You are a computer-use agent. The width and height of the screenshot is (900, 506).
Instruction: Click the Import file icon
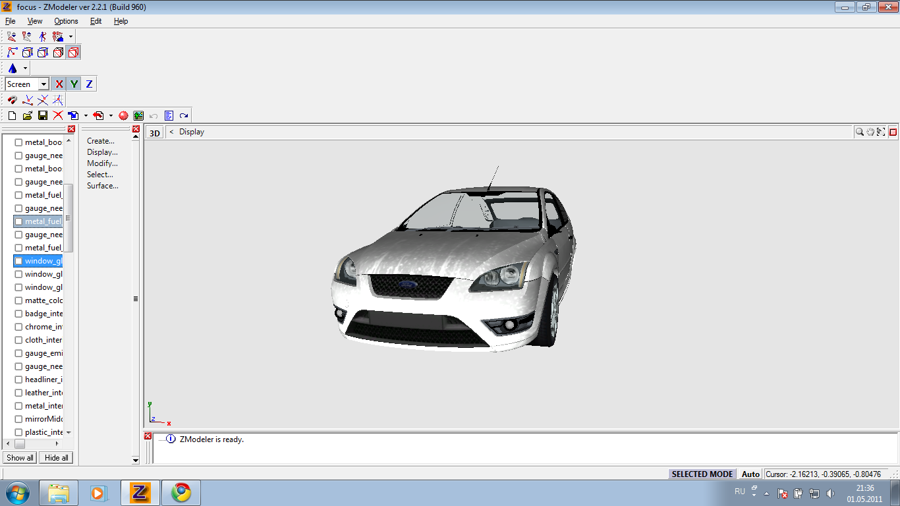click(x=74, y=115)
